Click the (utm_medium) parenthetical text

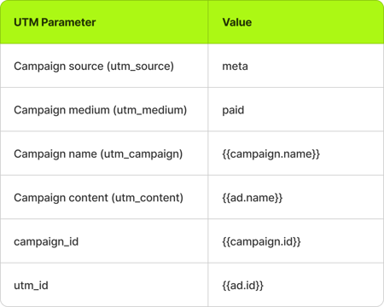(150, 110)
